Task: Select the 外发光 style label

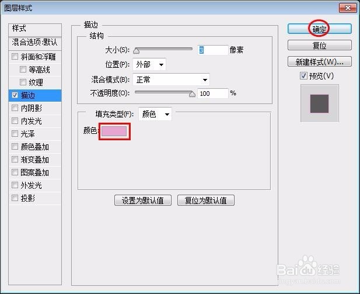Action: click(x=32, y=185)
